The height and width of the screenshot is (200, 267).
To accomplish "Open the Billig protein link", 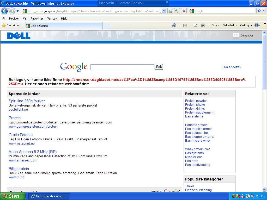I will 19,169.
